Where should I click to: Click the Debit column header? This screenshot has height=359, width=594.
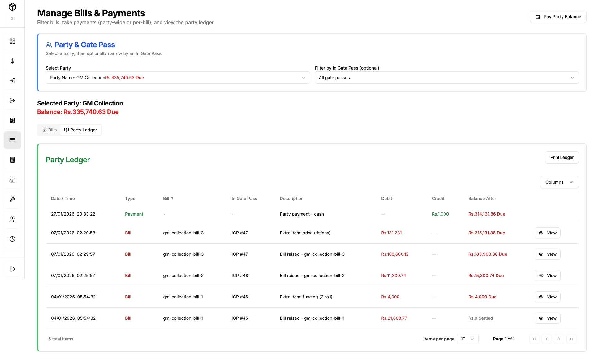pos(386,199)
